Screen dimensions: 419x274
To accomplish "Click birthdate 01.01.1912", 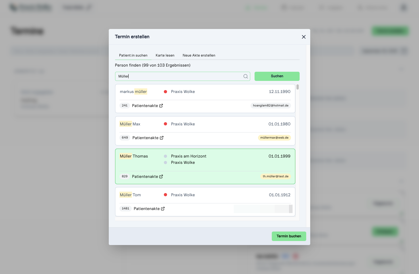I will point(280,195).
